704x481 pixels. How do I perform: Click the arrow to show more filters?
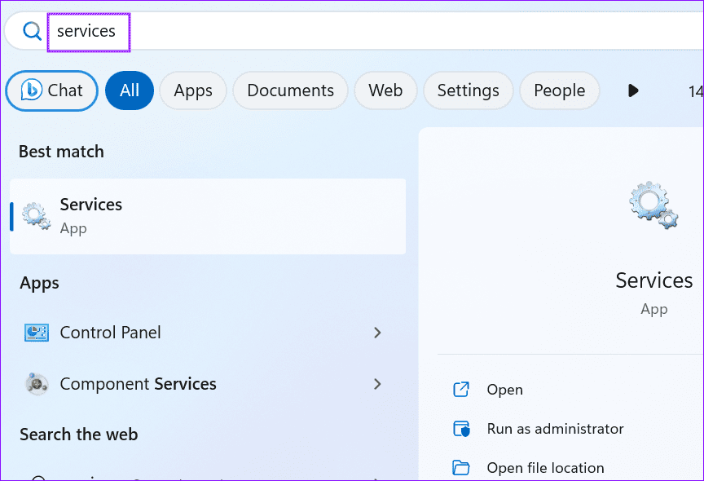(x=633, y=90)
